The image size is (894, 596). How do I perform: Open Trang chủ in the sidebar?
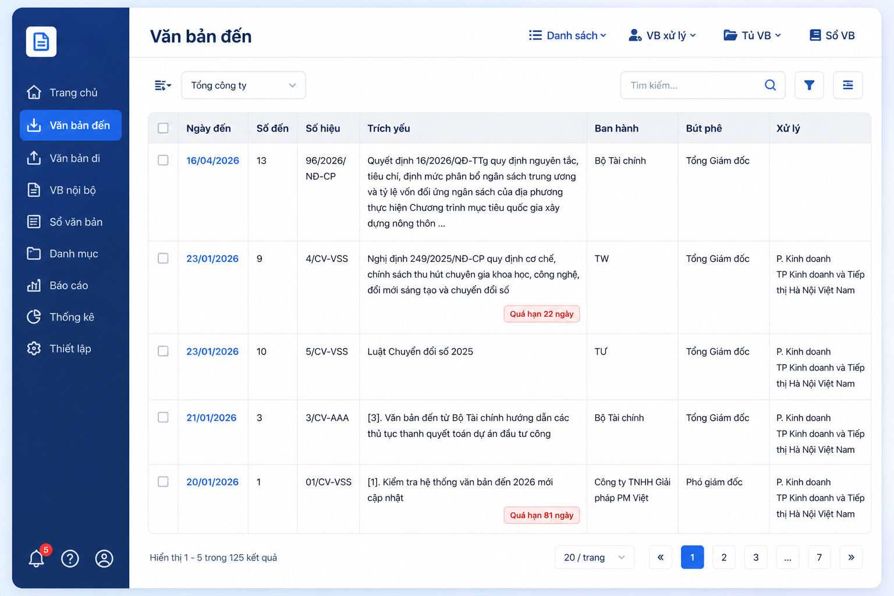(x=70, y=93)
